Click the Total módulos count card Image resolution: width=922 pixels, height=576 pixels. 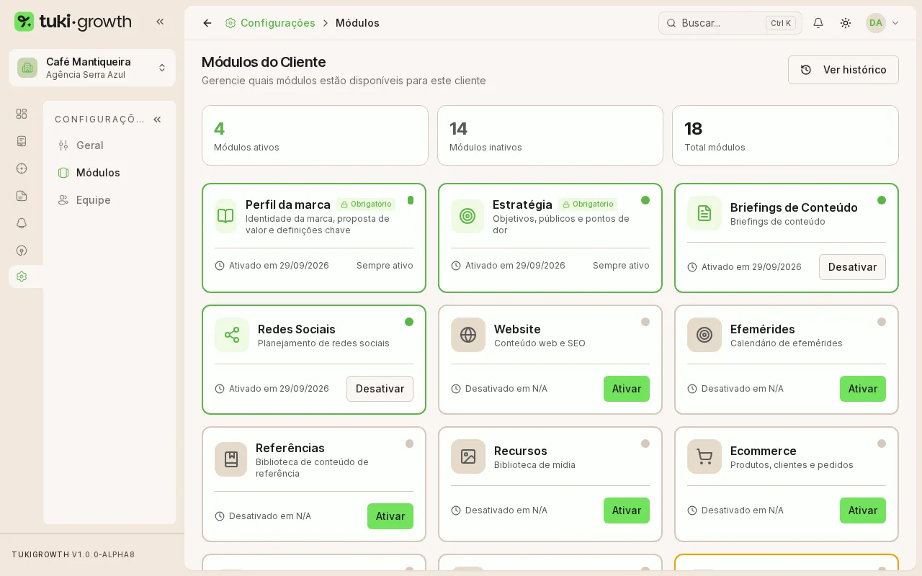click(x=785, y=135)
